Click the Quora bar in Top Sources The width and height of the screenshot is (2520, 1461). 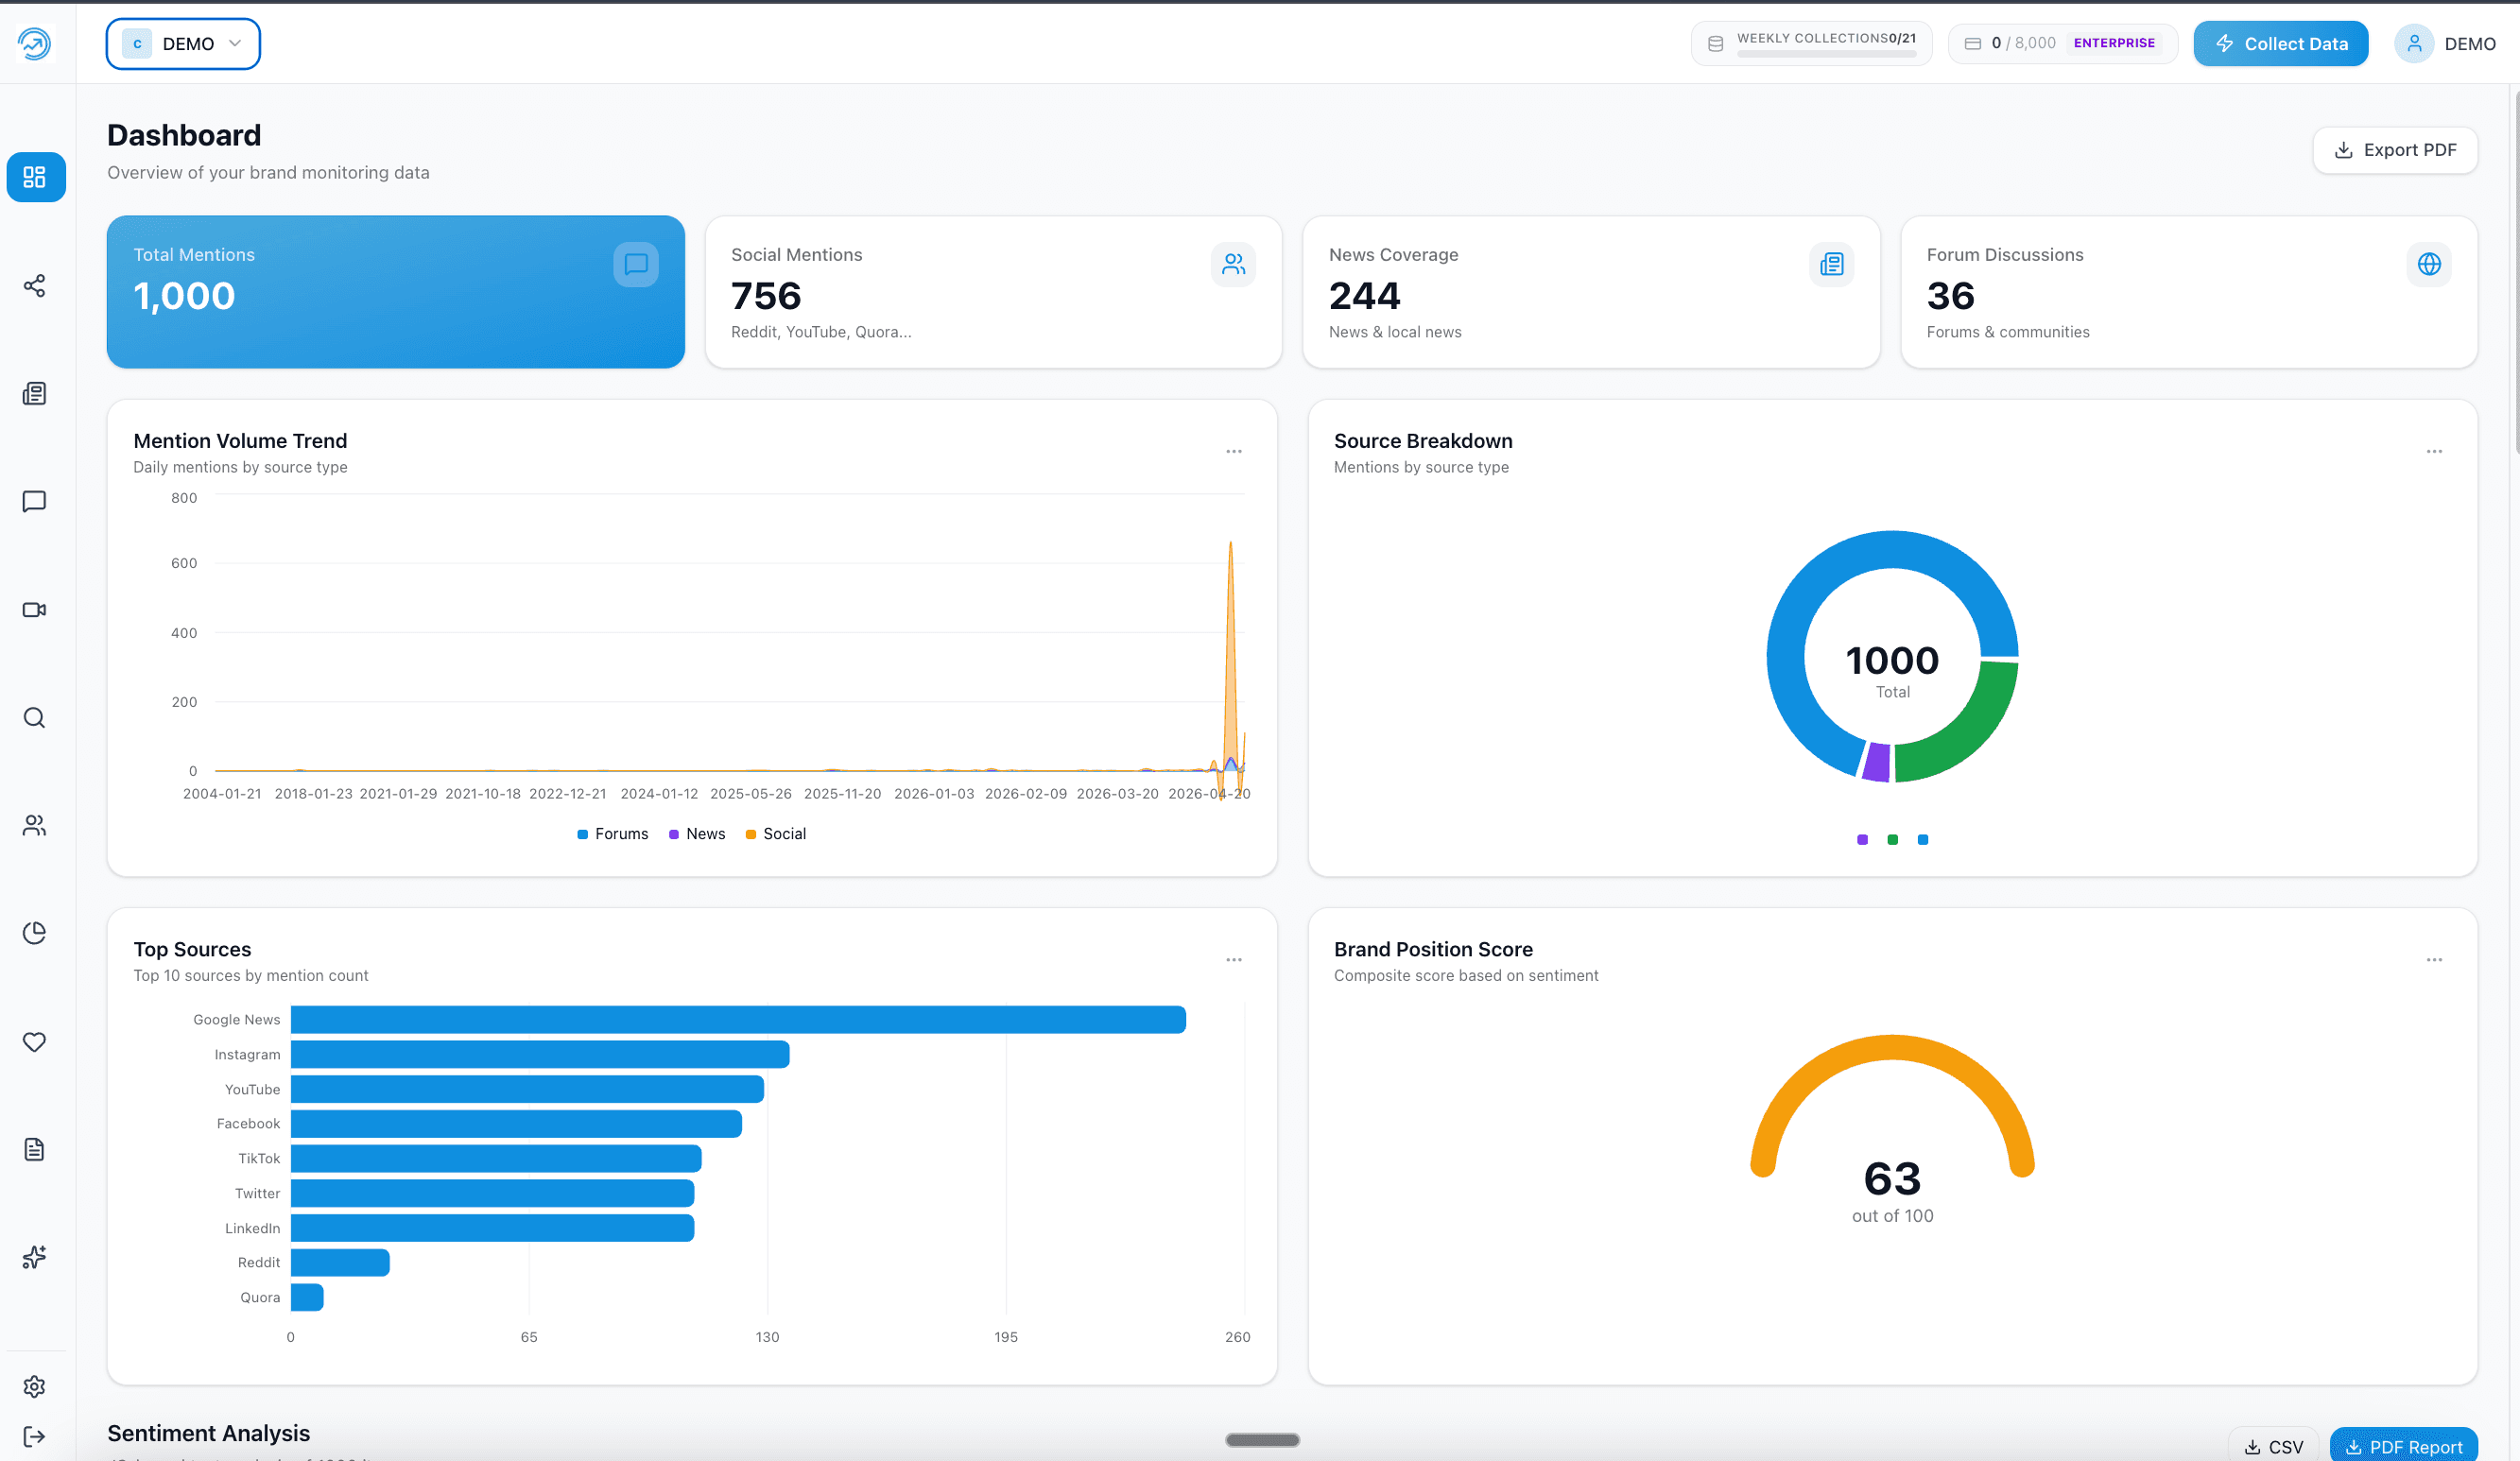(x=307, y=1297)
